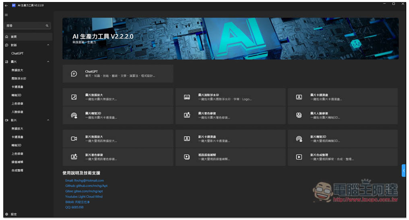Focus the sidebar search input field
This screenshot has width=409, height=220.
(x=27, y=25)
